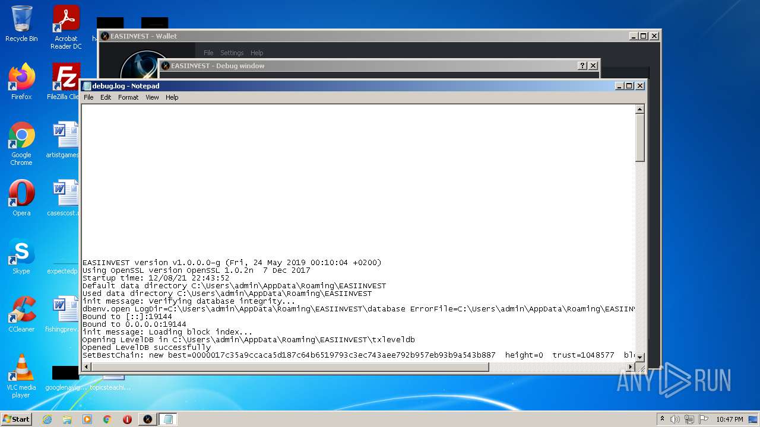Open Chrome from the taskbar
This screenshot has height=427, width=760.
pos(107,419)
